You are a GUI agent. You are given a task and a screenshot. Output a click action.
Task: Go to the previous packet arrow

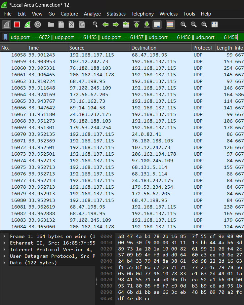coord(105,25)
